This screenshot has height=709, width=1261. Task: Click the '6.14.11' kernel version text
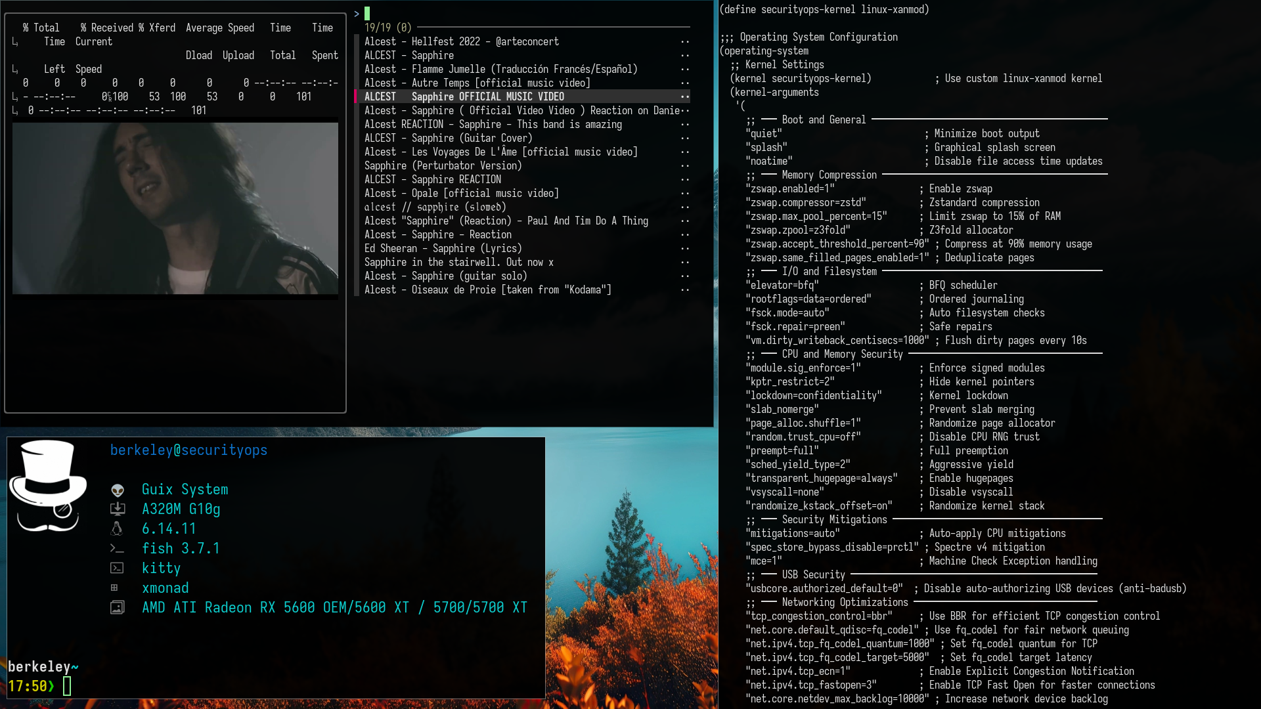[x=169, y=529]
